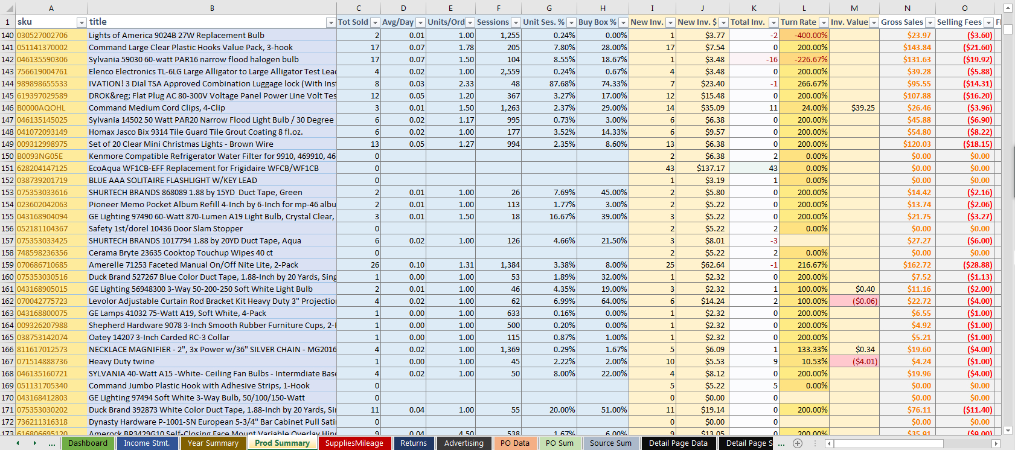Open the Sessions filter dropdown
The width and height of the screenshot is (1015, 450).
pyautogui.click(x=516, y=22)
